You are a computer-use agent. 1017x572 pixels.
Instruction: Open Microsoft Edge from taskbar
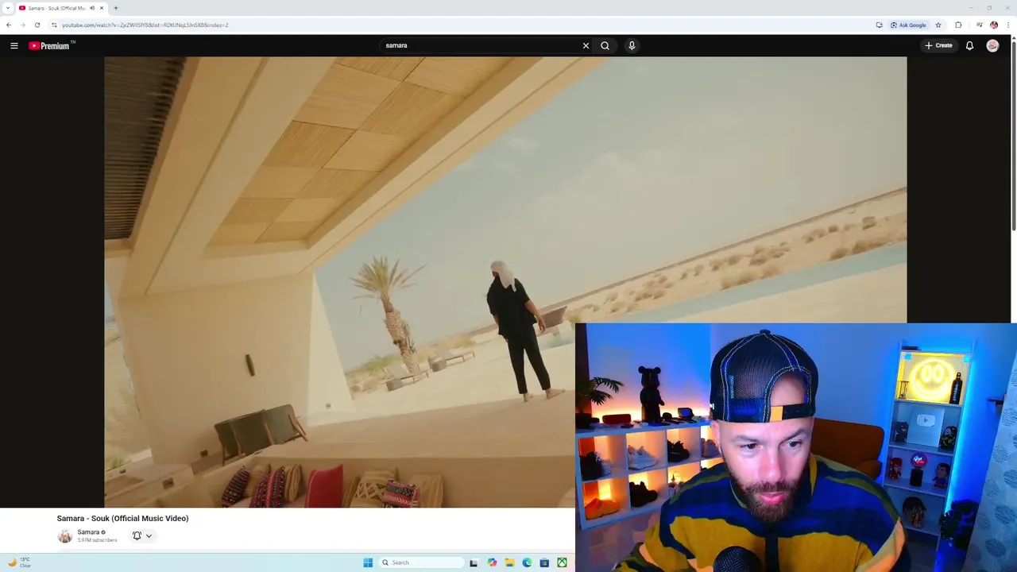click(x=527, y=562)
